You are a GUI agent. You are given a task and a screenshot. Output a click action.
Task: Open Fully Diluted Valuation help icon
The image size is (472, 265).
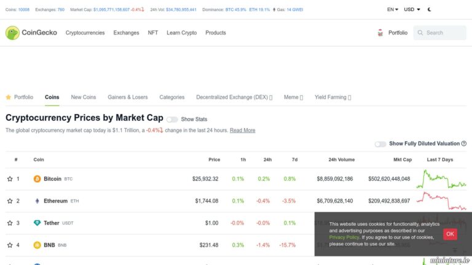464,144
